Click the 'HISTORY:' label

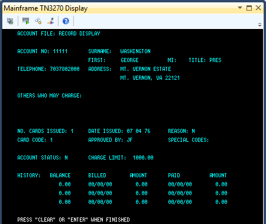click(29, 176)
